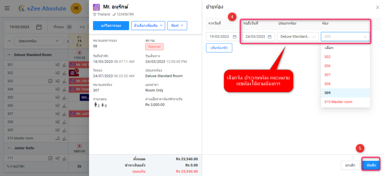Open the hamburger main menu
Image resolution: width=385 pixels, height=176 pixels.
coord(7,8)
